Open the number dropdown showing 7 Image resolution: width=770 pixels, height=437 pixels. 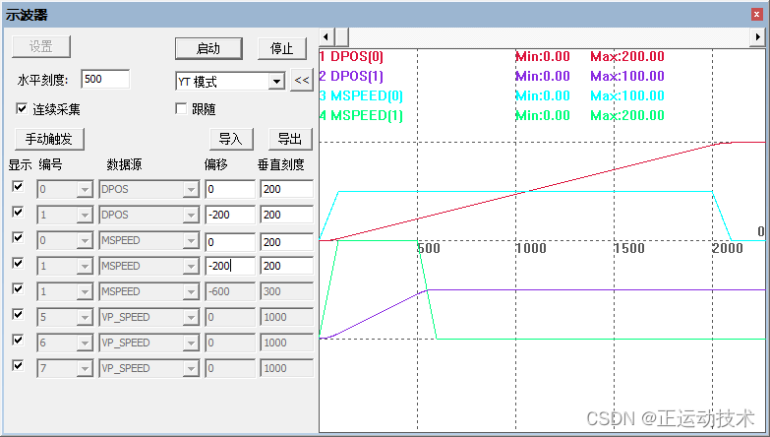[x=85, y=368]
